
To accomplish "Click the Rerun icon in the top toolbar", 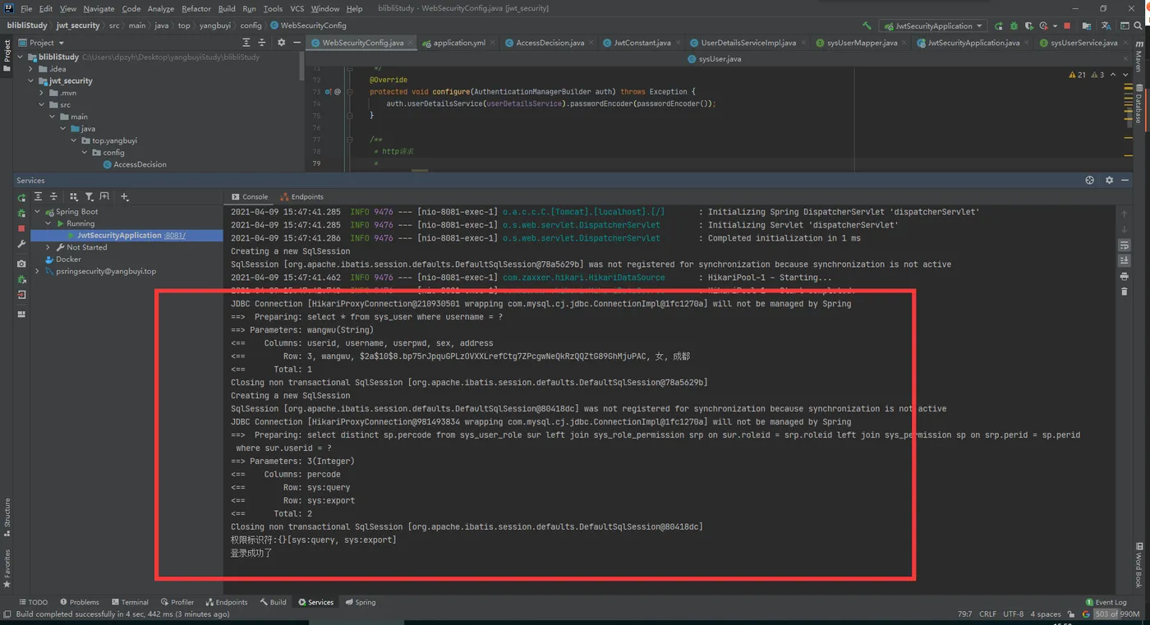I will [x=999, y=26].
